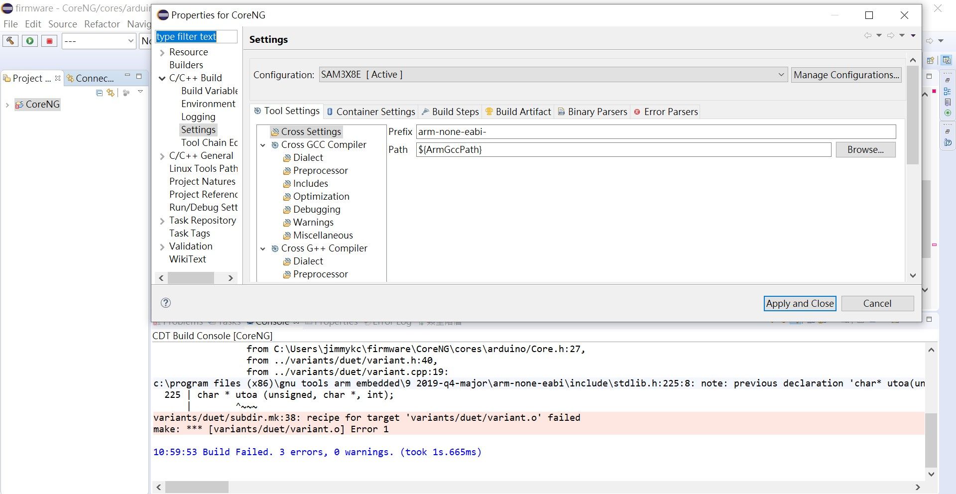Expand the Validation node
The width and height of the screenshot is (956, 494).
tap(162, 247)
